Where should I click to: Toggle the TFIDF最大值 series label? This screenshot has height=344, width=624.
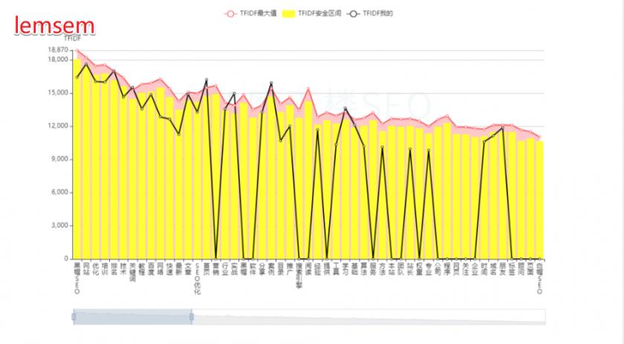coord(258,13)
